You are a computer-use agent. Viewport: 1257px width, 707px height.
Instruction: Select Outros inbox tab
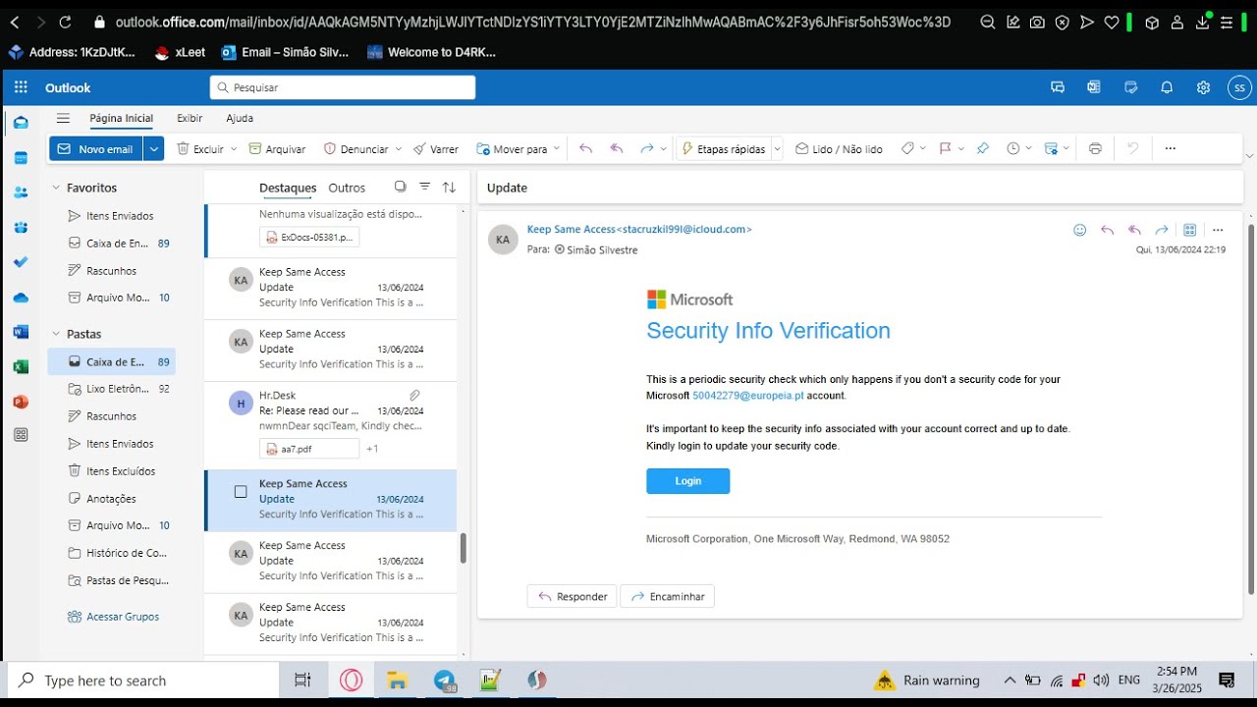(347, 188)
